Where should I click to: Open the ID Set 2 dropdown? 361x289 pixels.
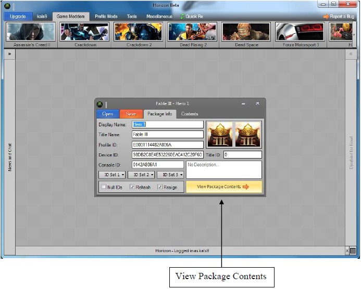pos(141,175)
